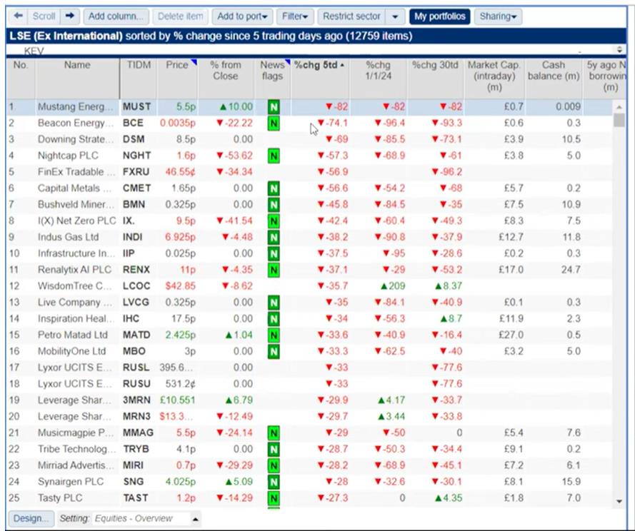The height and width of the screenshot is (531, 635).
Task: Open news flag for Live Company row
Action: coord(274,303)
